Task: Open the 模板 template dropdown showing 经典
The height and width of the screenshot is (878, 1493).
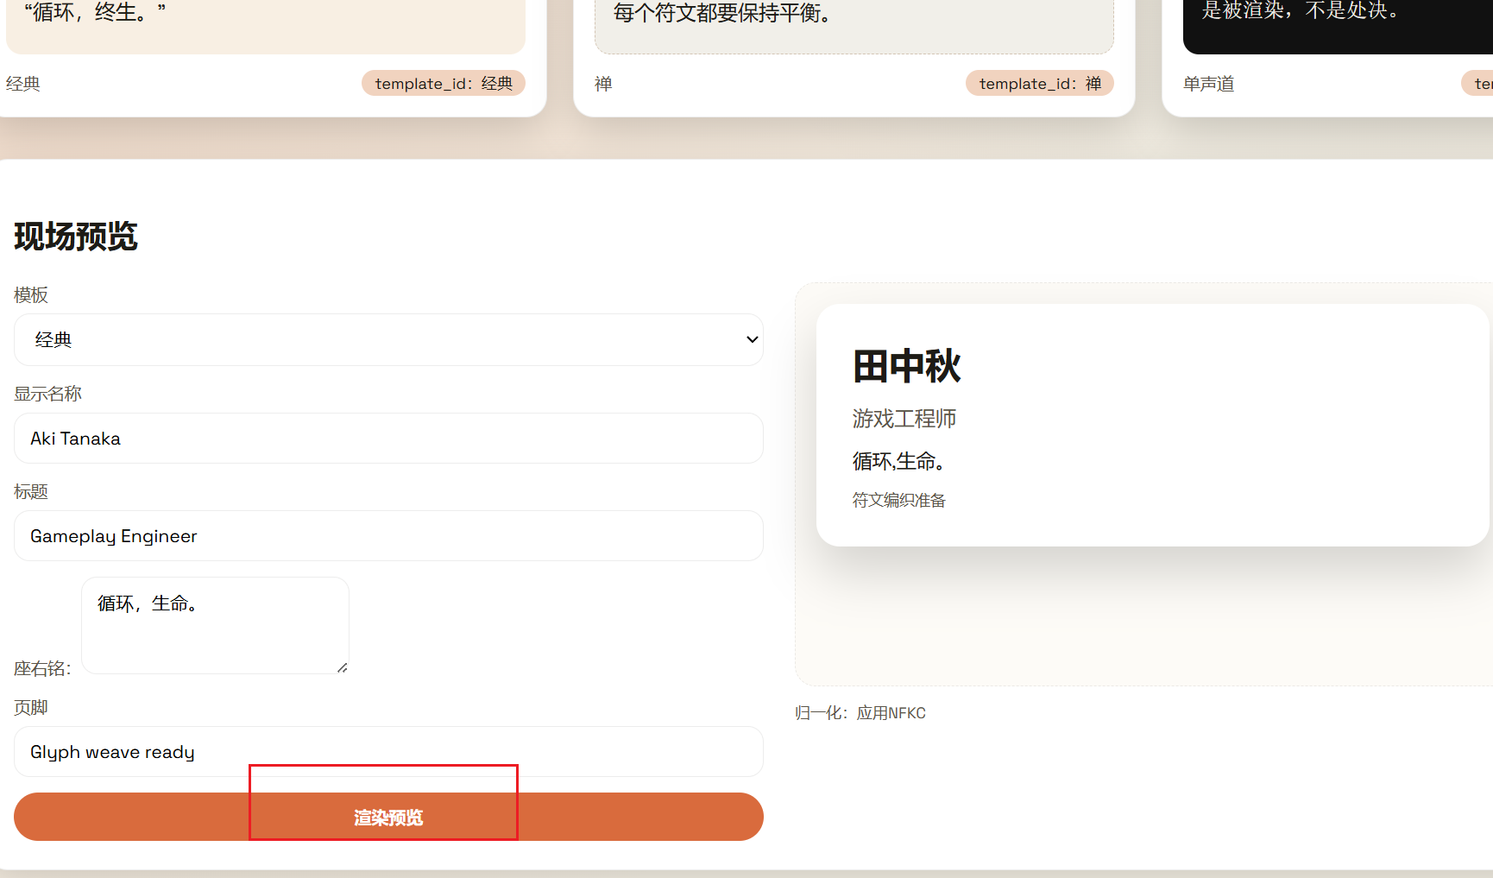Action: pos(388,339)
